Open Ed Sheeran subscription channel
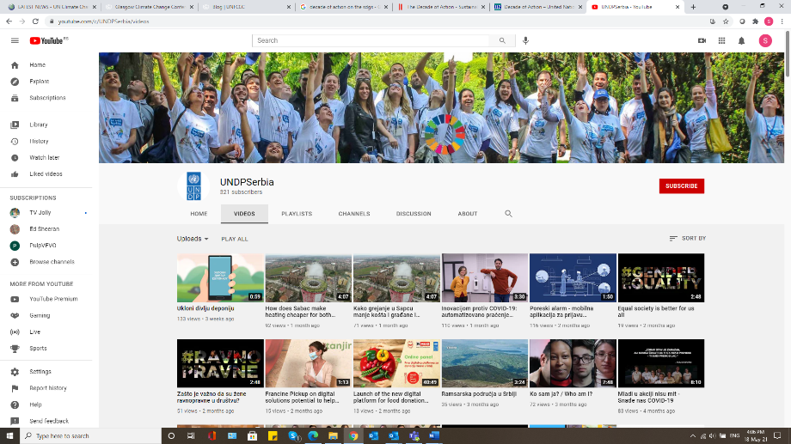 tap(46, 228)
